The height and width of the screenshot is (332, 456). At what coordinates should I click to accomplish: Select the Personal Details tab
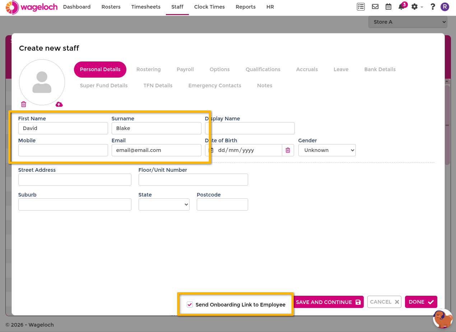click(100, 69)
